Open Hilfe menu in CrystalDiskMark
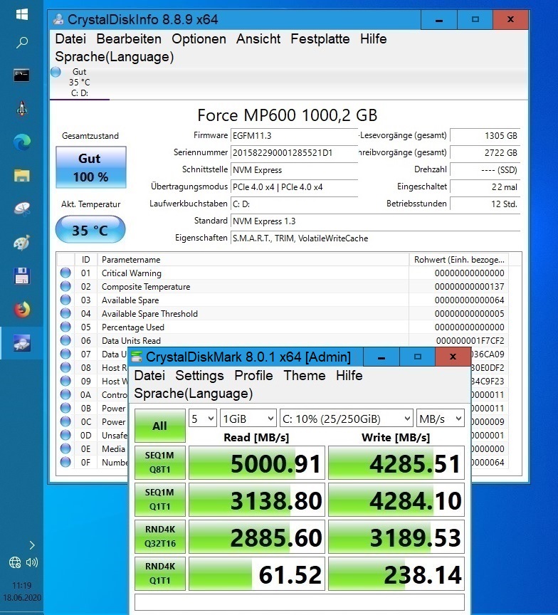 pos(349,375)
